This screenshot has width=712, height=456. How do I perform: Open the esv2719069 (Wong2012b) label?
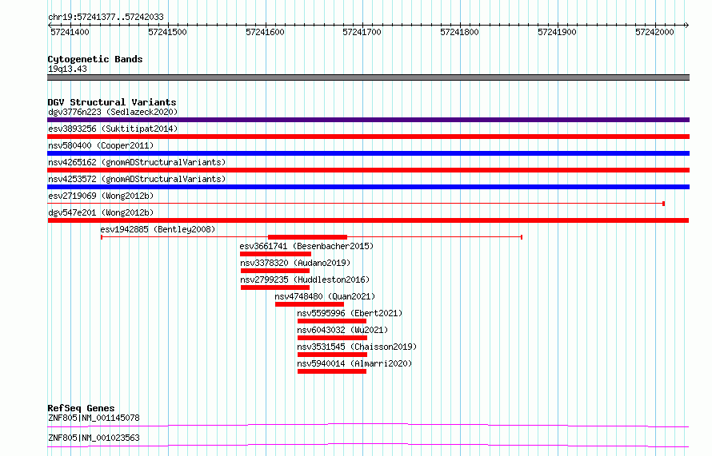click(x=101, y=196)
